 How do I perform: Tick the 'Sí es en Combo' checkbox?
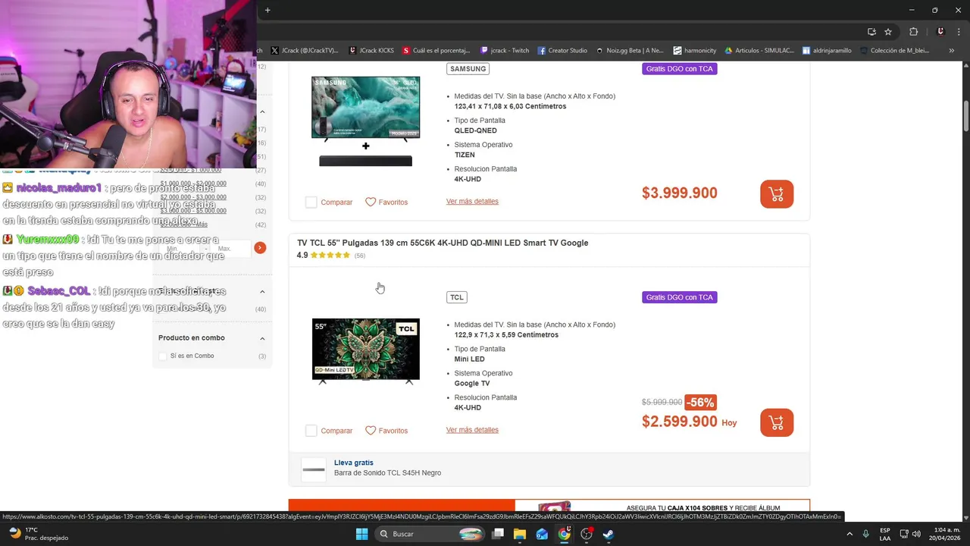(162, 356)
